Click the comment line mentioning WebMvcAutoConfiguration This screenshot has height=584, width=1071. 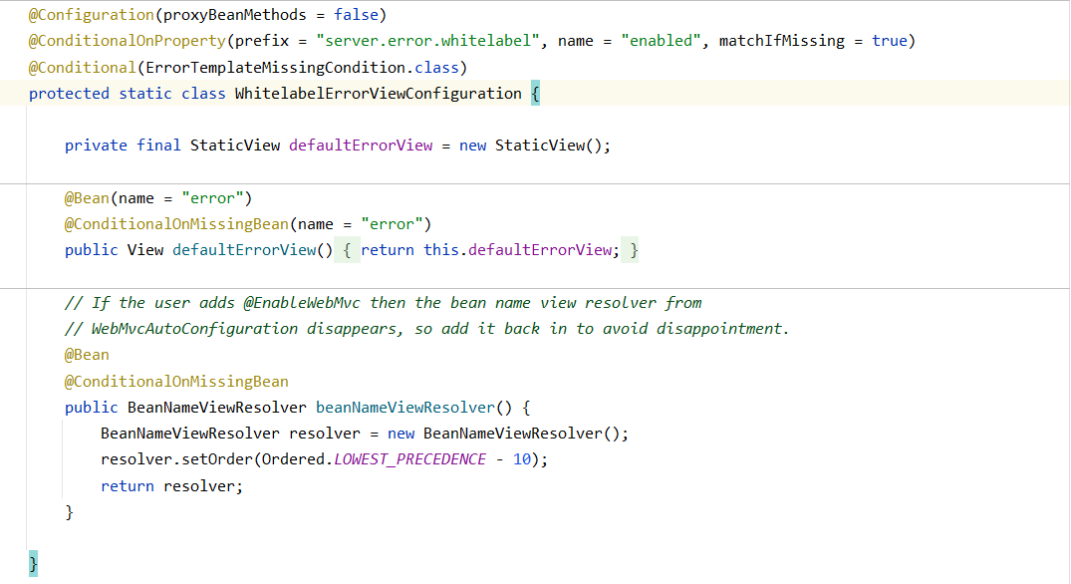(426, 329)
